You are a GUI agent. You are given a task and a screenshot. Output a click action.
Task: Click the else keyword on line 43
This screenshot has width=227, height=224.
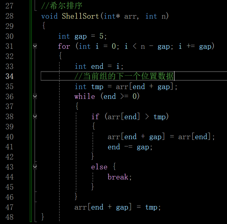[99, 167]
